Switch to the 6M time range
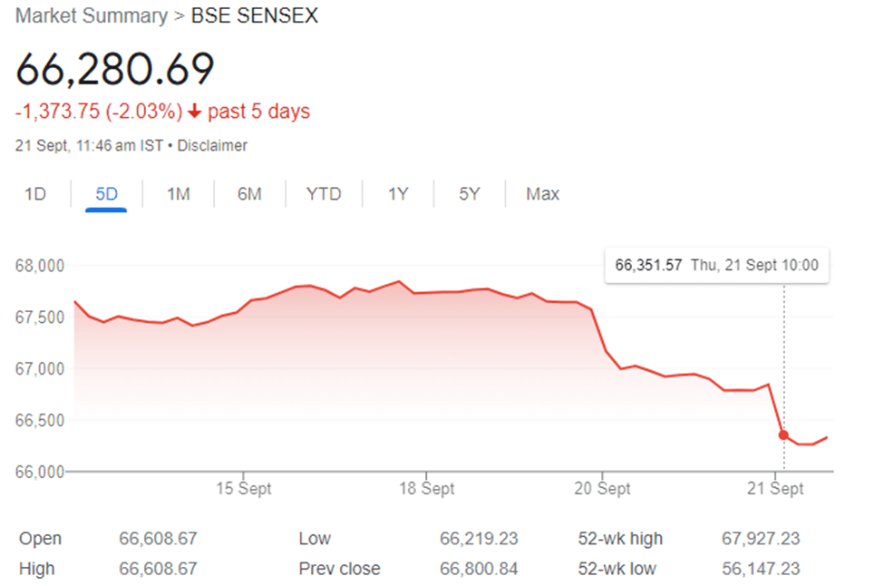 pos(248,193)
